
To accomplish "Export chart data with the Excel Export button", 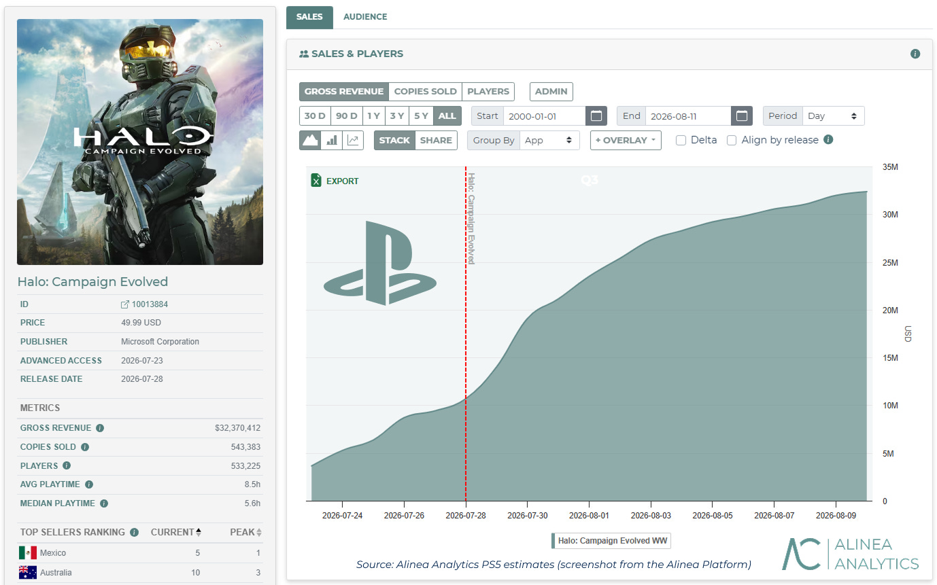I will pyautogui.click(x=335, y=181).
